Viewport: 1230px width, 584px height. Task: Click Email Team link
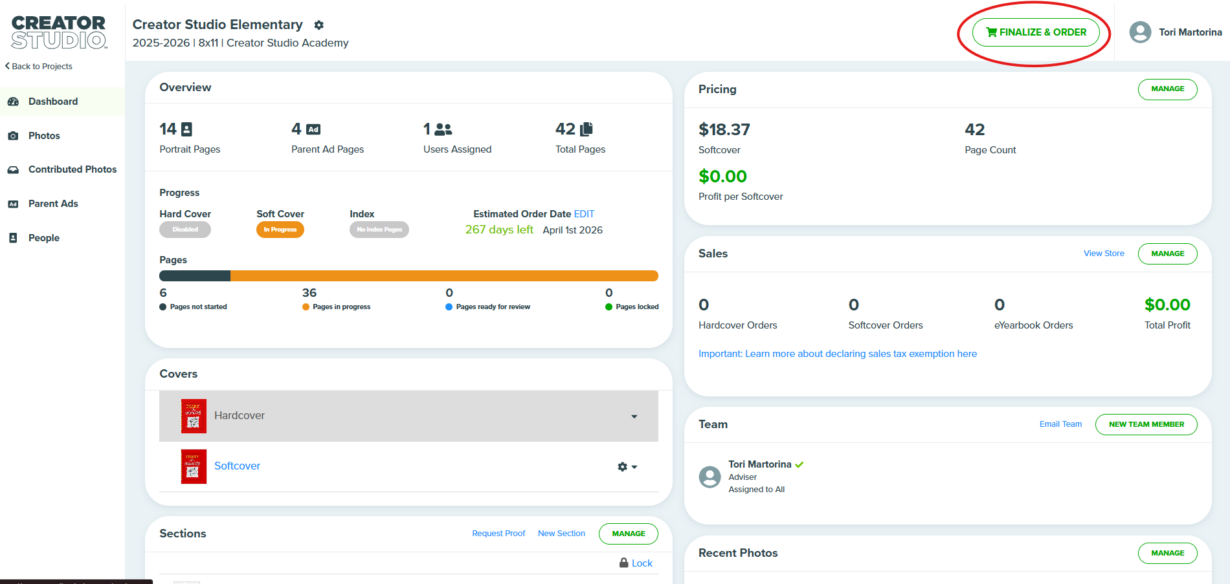tap(1060, 424)
